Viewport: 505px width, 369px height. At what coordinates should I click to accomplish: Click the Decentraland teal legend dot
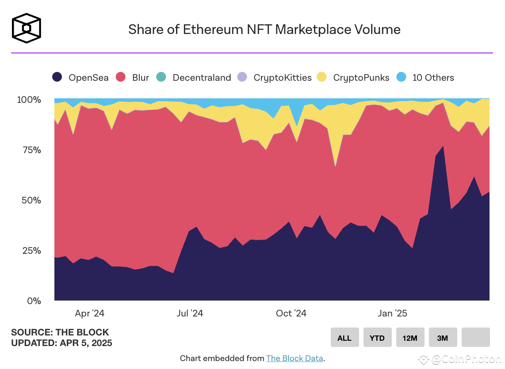pyautogui.click(x=161, y=77)
